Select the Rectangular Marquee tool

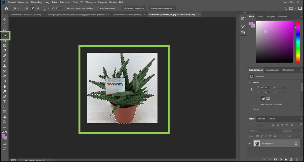(5, 25)
